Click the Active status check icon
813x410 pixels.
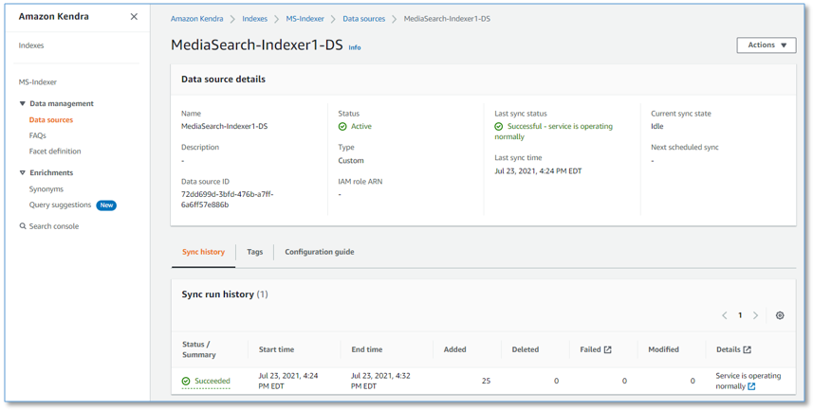tap(342, 126)
